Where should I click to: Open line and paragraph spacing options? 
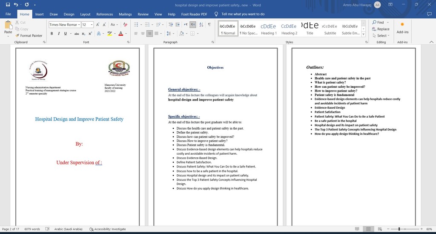(169, 33)
